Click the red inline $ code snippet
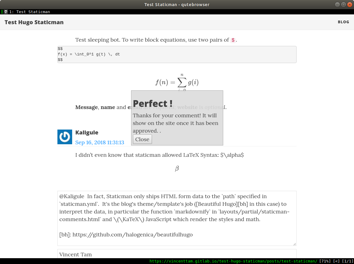 click(233, 40)
